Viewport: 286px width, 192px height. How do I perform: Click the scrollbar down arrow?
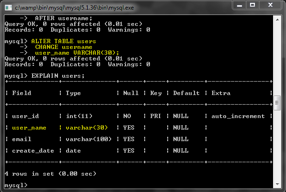[x=277, y=184]
